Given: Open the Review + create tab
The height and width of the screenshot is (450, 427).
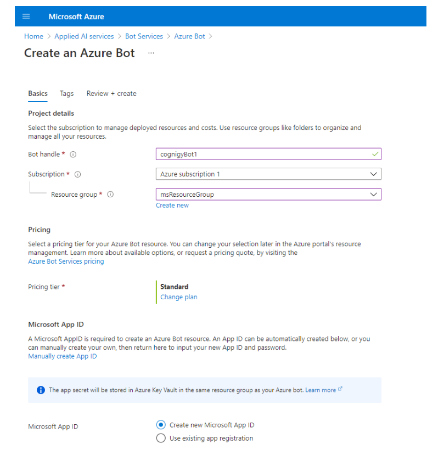Looking at the screenshot, I should click(111, 94).
